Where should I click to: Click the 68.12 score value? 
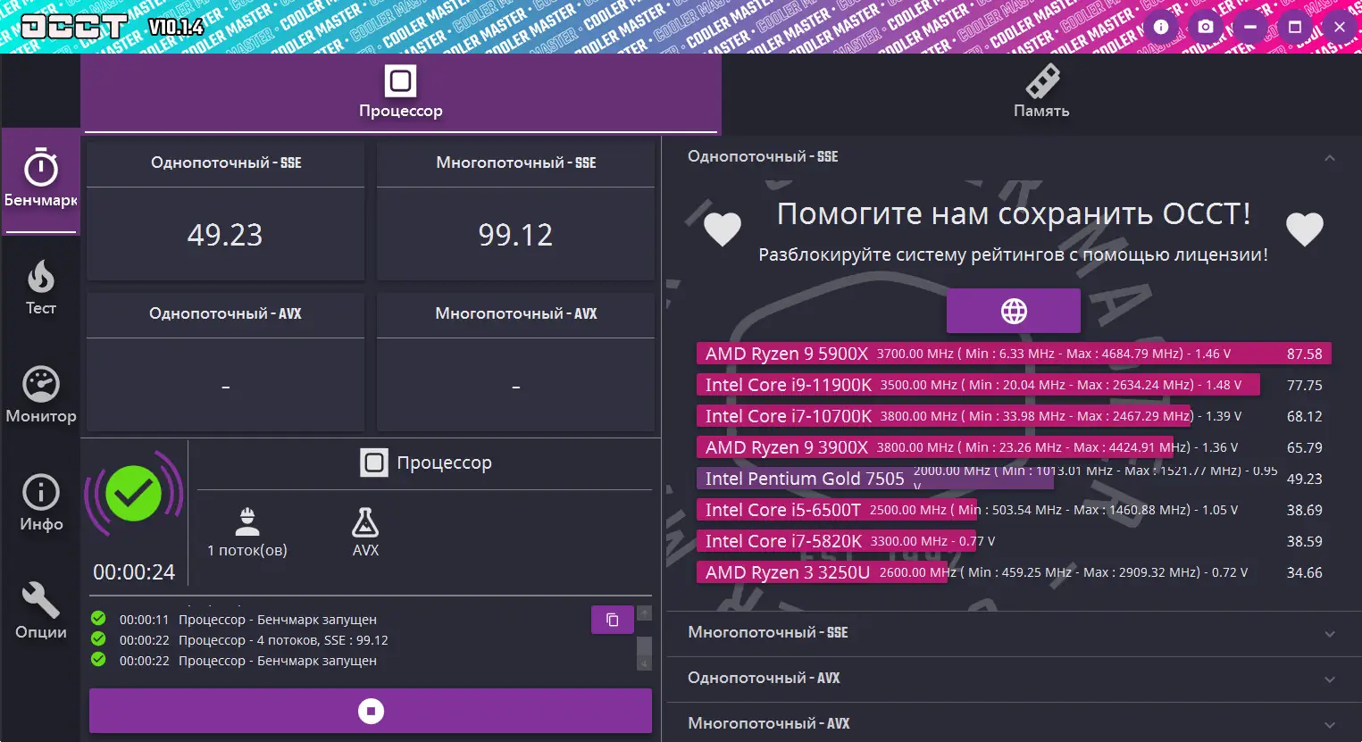(x=1304, y=417)
